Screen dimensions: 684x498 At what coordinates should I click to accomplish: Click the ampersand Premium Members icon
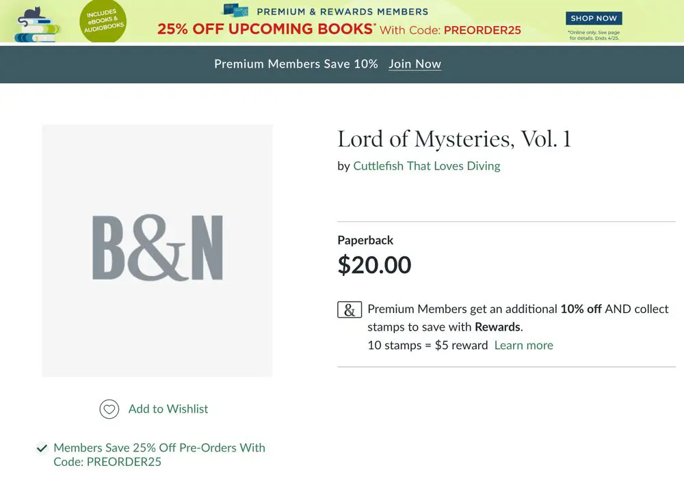350,309
